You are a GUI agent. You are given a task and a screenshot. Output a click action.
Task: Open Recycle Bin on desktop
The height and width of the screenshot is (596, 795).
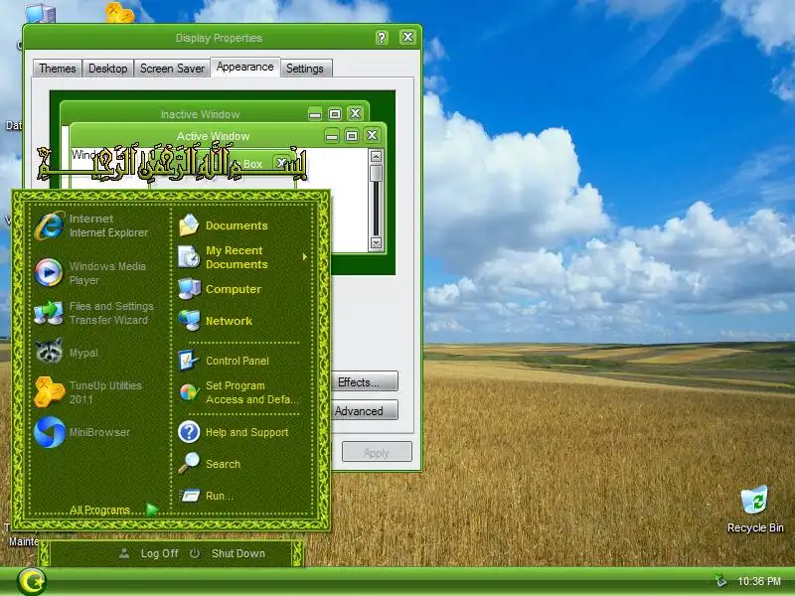point(755,510)
